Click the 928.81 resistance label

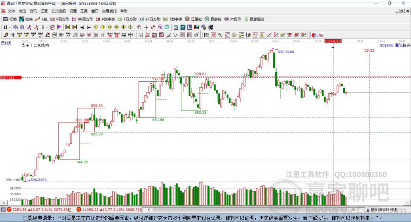200,74
